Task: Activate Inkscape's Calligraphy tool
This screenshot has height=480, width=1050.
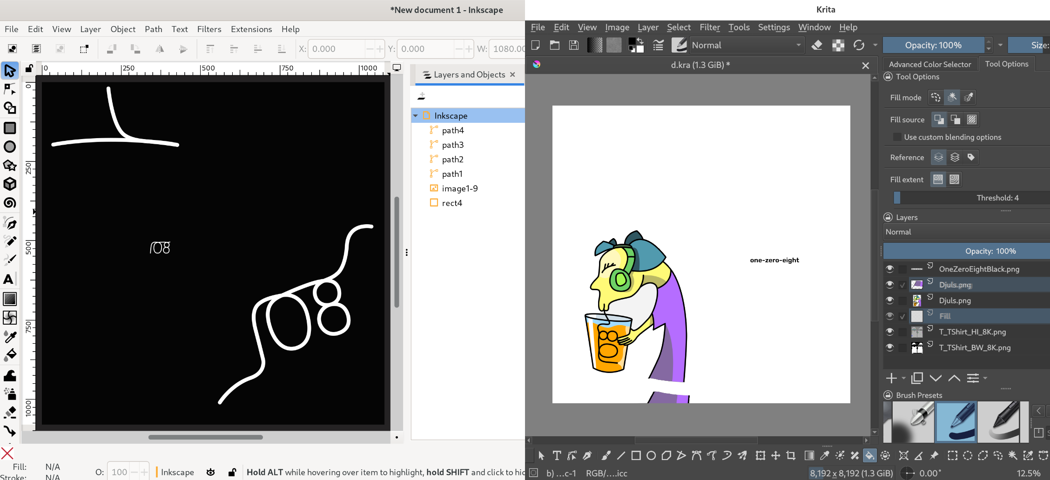Action: (10, 260)
